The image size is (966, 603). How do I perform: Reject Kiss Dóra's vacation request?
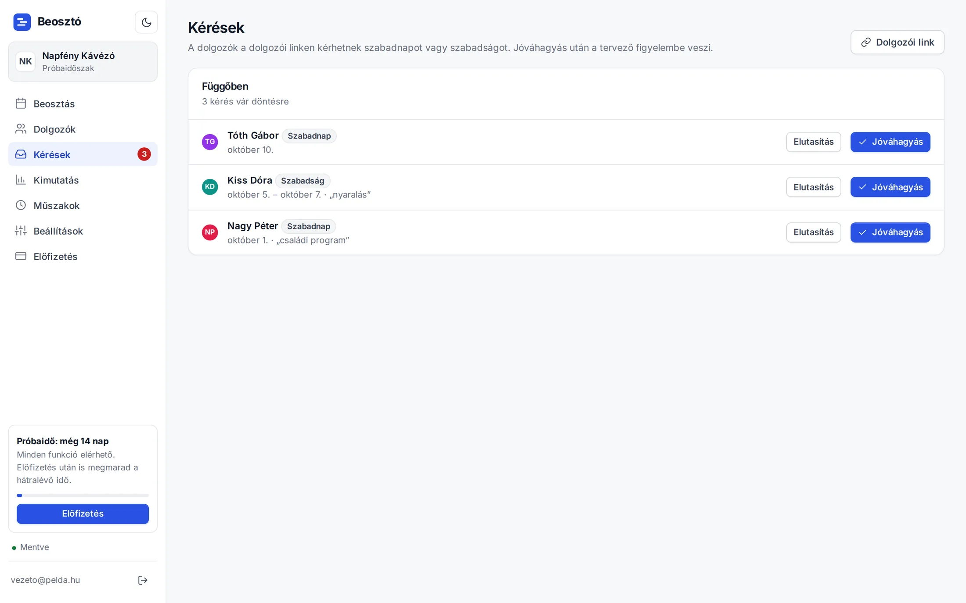click(x=813, y=187)
